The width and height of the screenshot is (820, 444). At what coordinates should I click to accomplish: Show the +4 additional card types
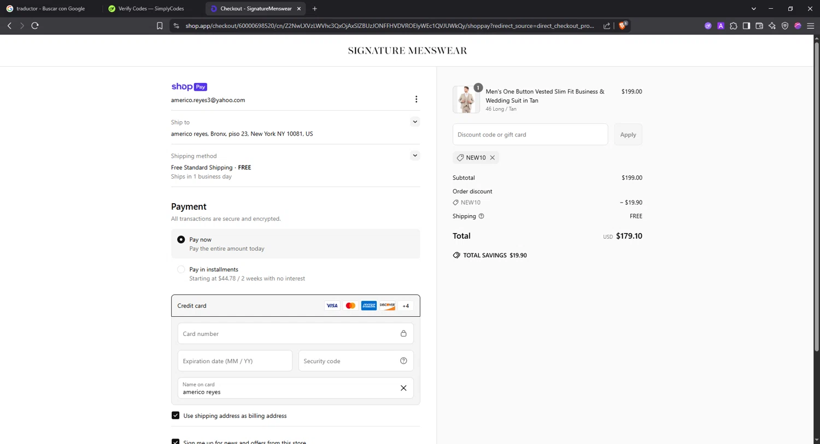(406, 306)
